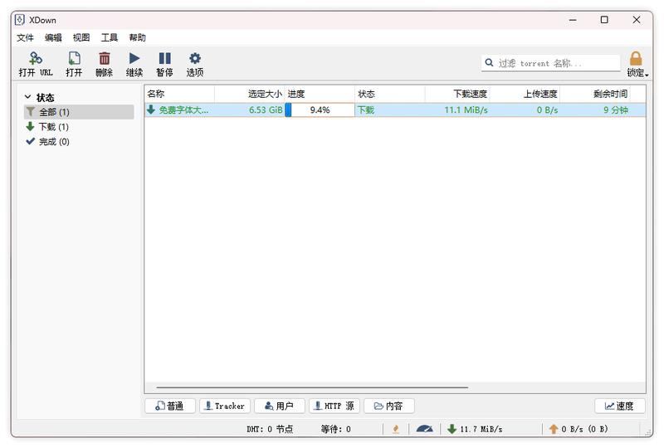Open the 帮助 menu
This screenshot has width=664, height=448.
pos(138,37)
